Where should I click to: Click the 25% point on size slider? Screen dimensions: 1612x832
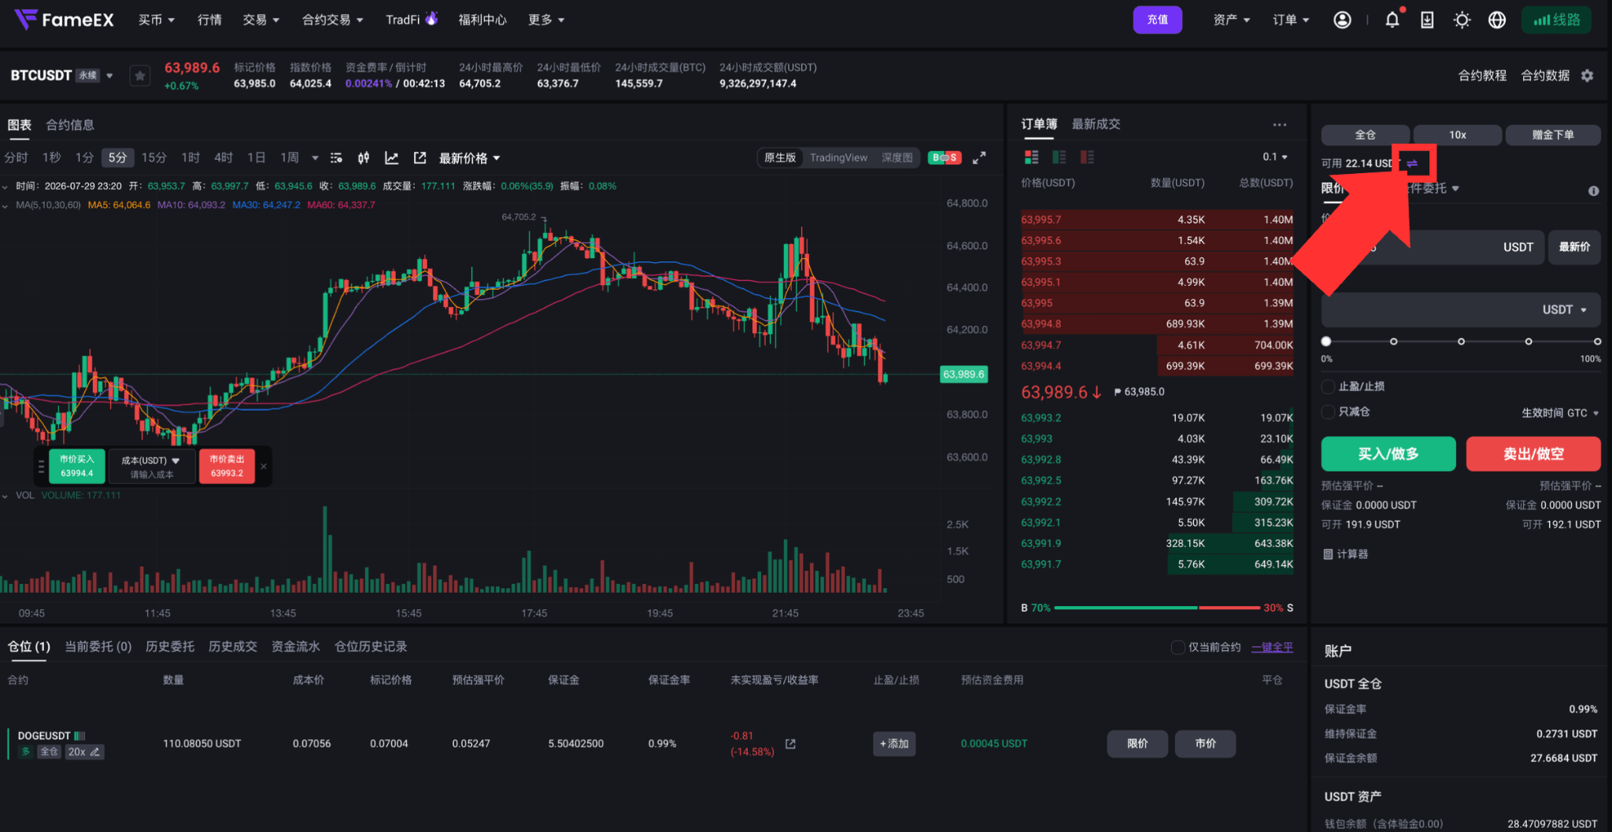1394,342
